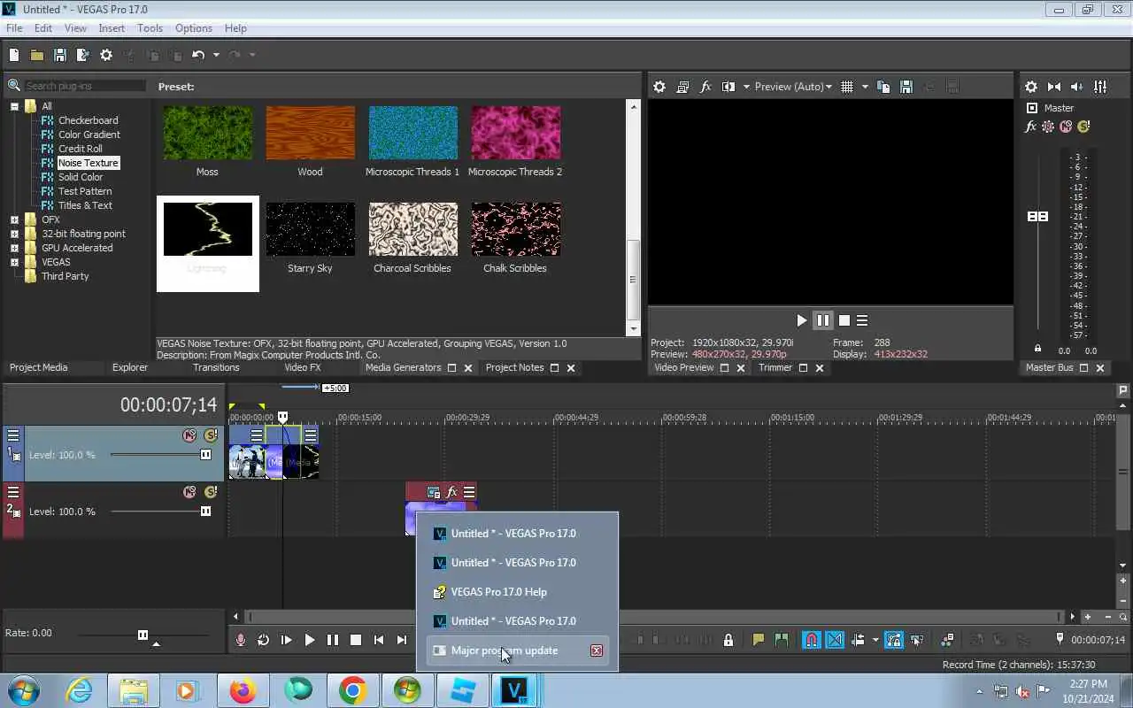Mute the Master bus
1133x708 pixels.
tap(1066, 127)
